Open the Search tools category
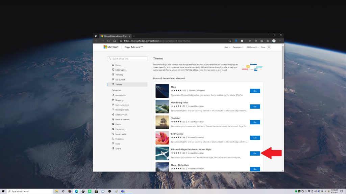 [119, 134]
